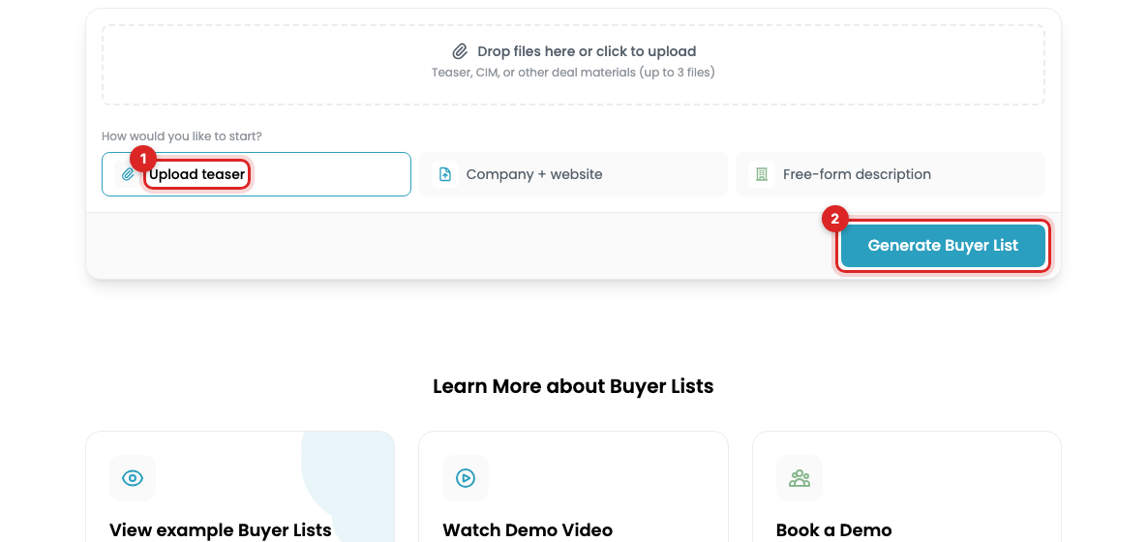Click the Drop files here upload area

click(573, 65)
